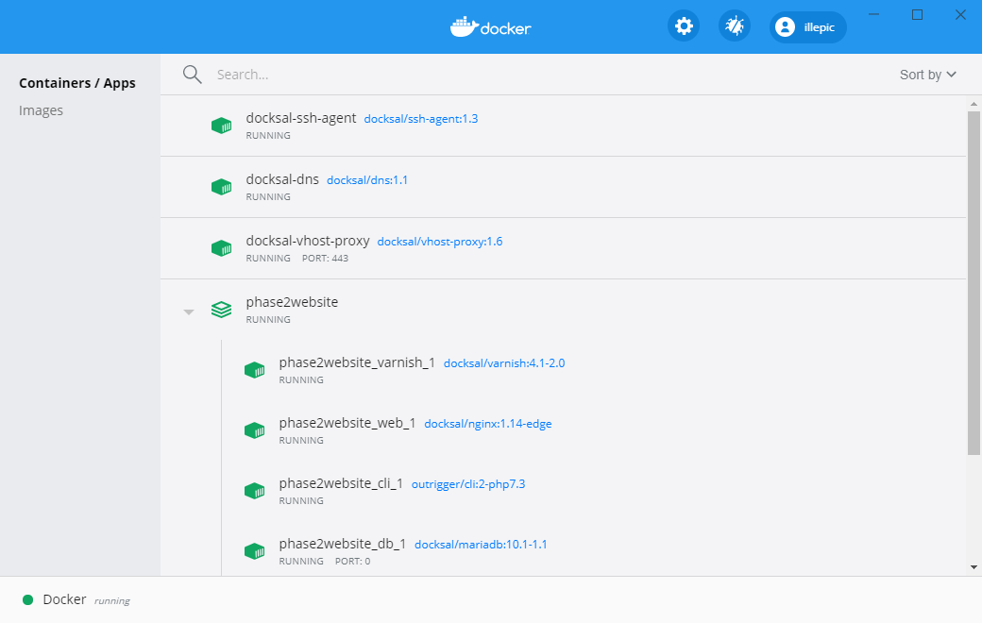Close the Docker window
The image size is (982, 623).
point(960,14)
